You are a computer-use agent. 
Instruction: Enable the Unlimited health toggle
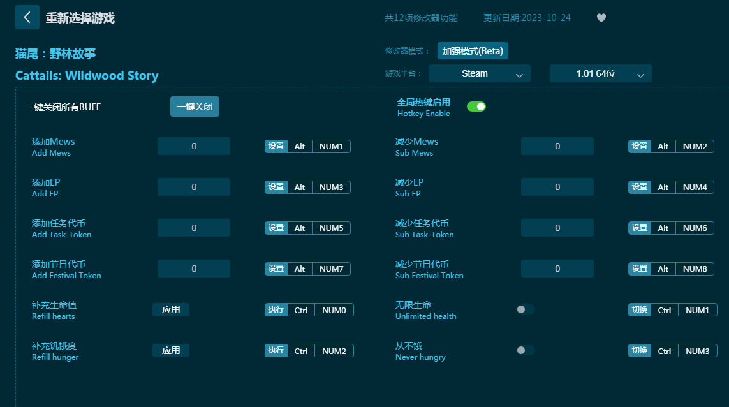pos(525,309)
